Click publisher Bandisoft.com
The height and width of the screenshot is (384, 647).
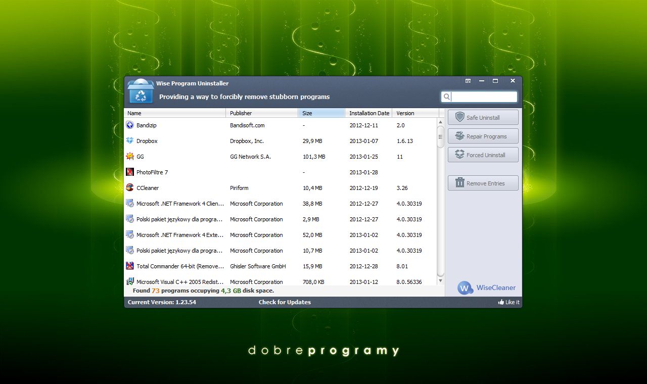247,125
